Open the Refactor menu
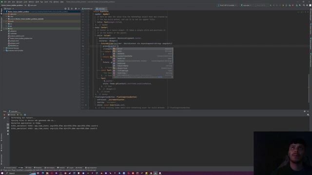 31,2
